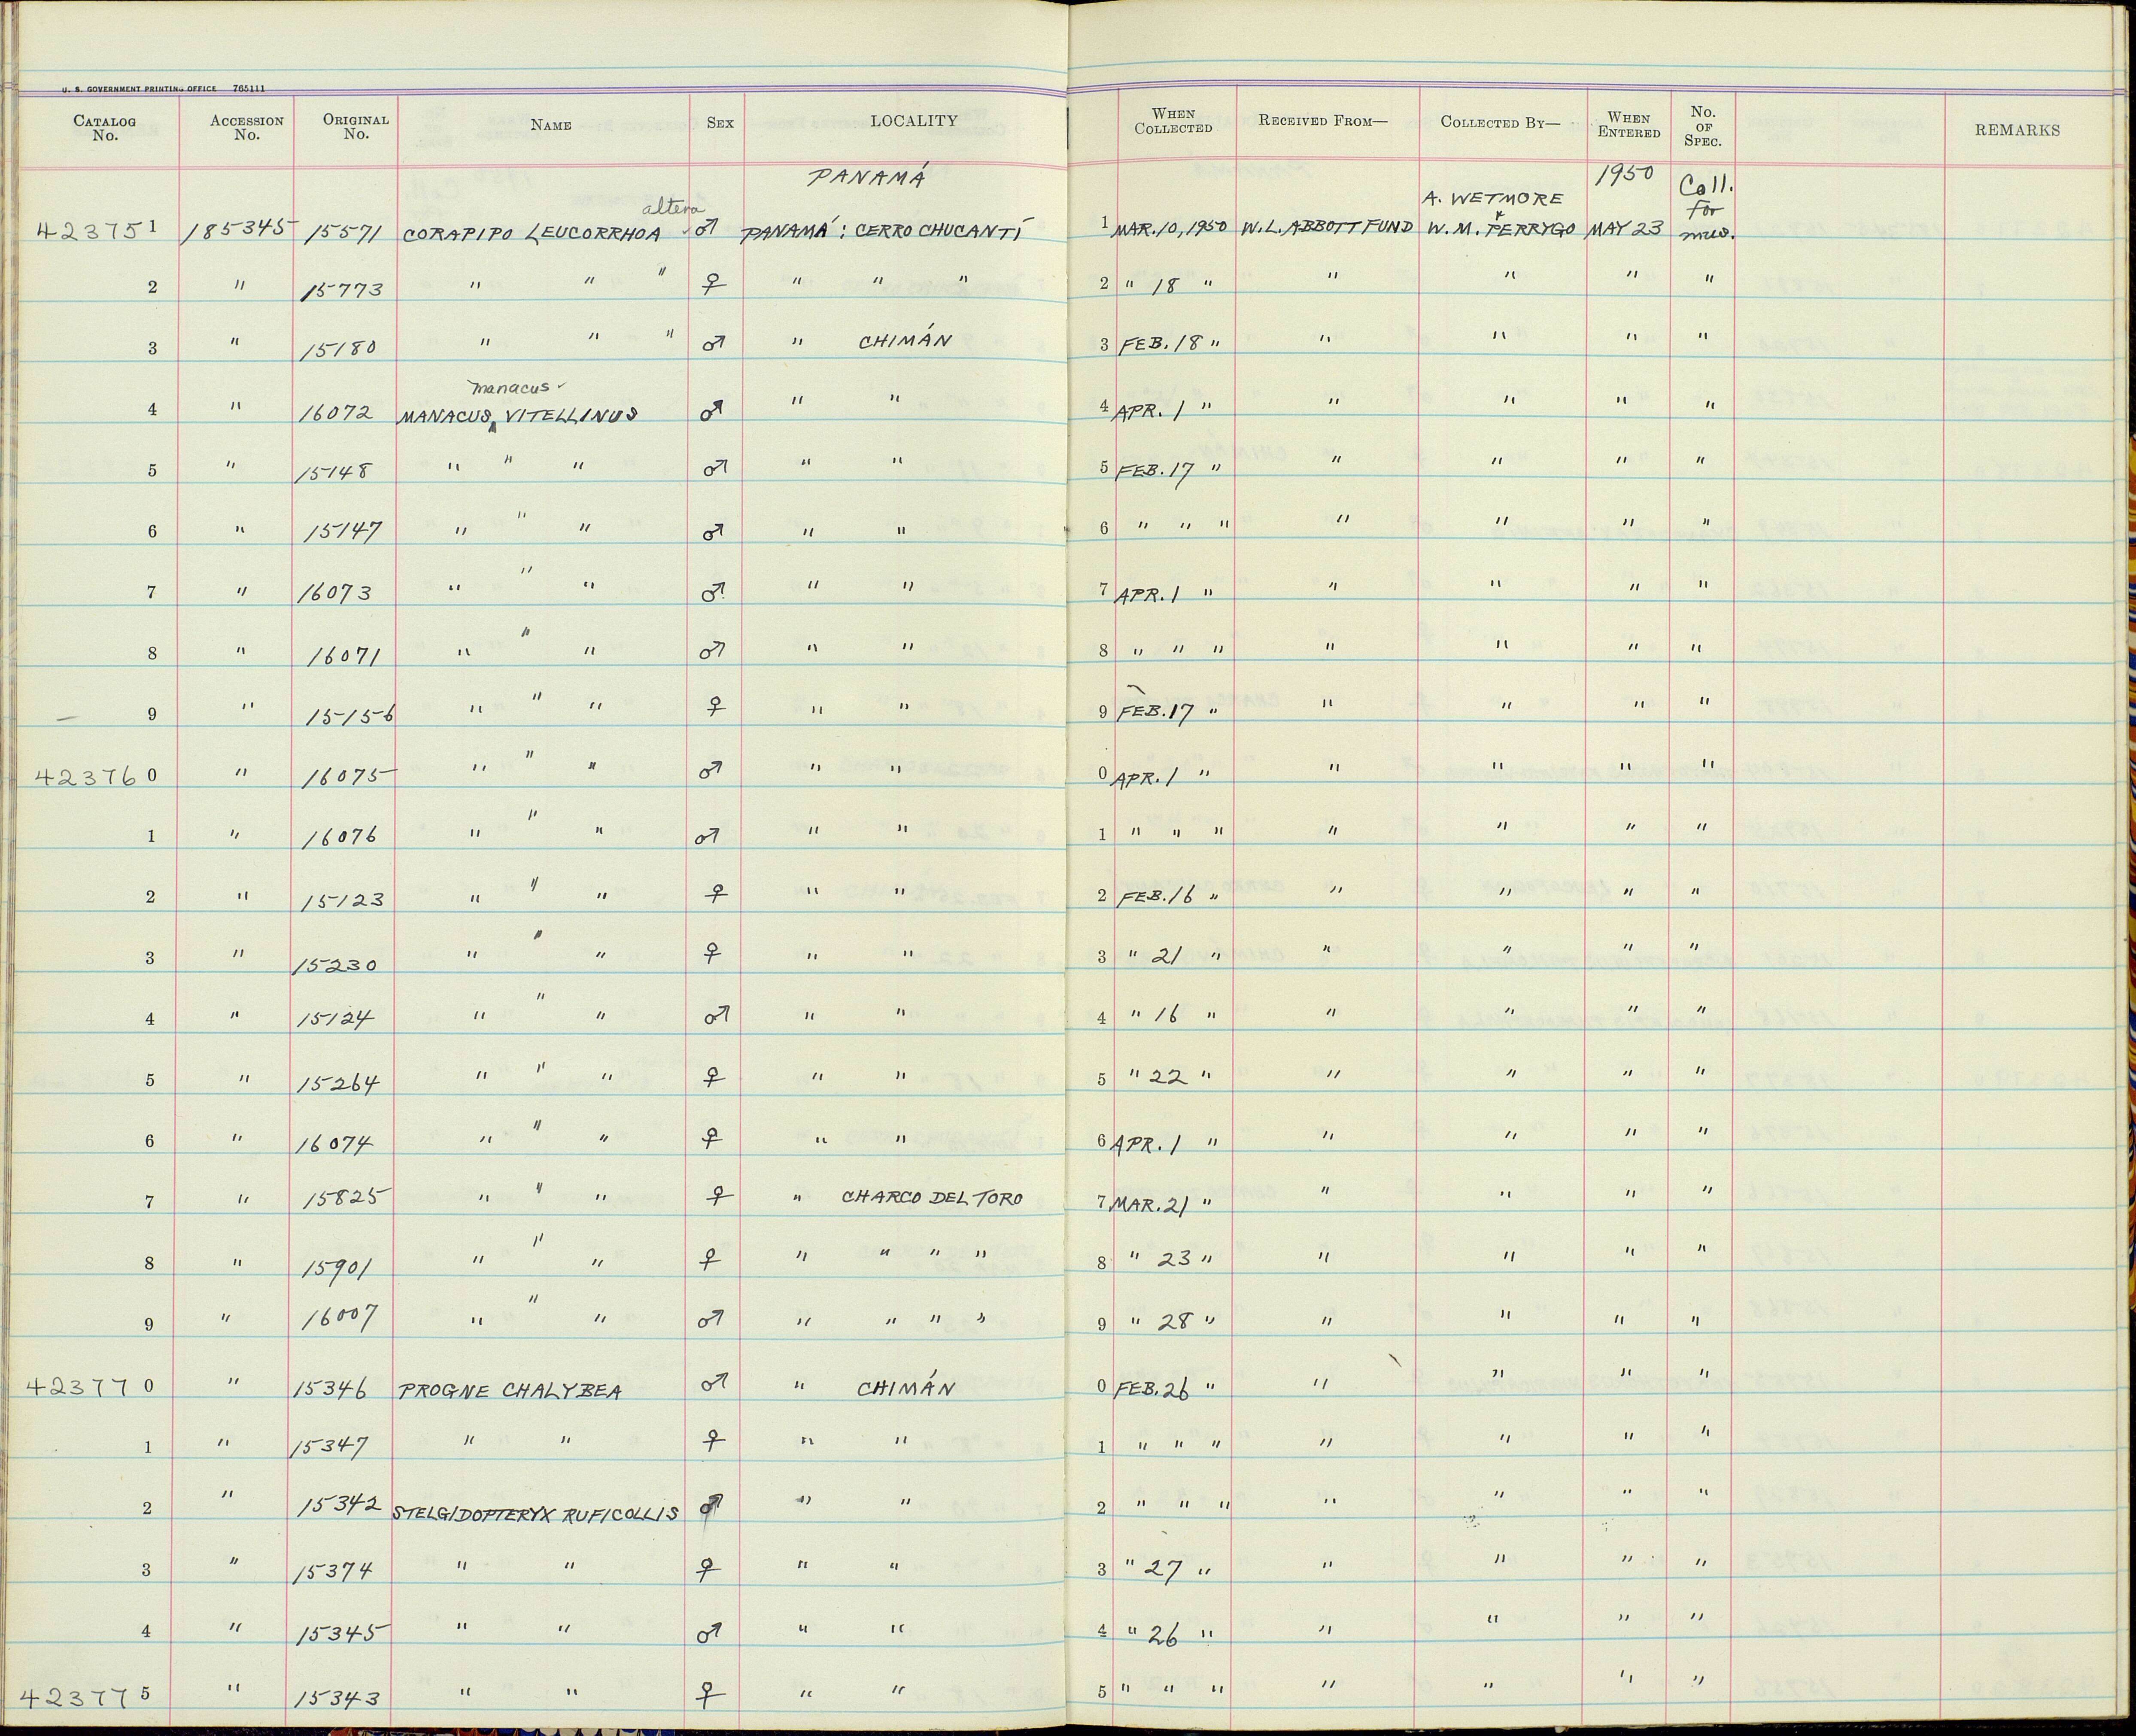Screen dimensions: 2136x1736
Task: Click original number 16072
Action: [337, 413]
